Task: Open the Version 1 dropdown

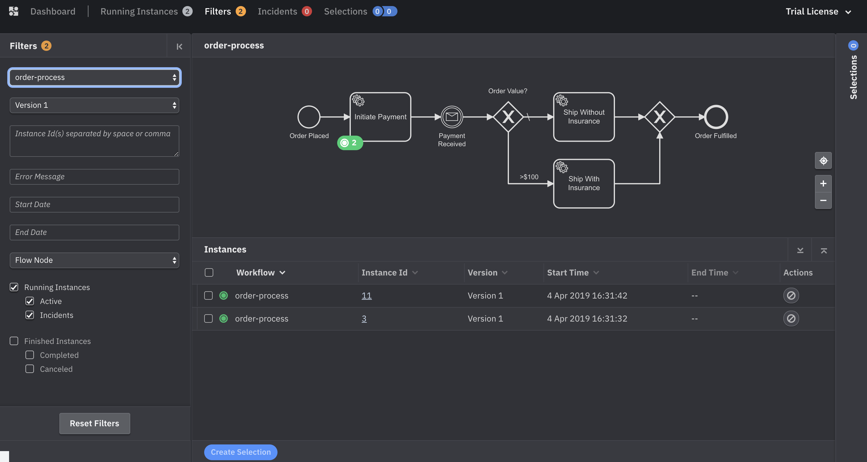Action: pyautogui.click(x=94, y=105)
